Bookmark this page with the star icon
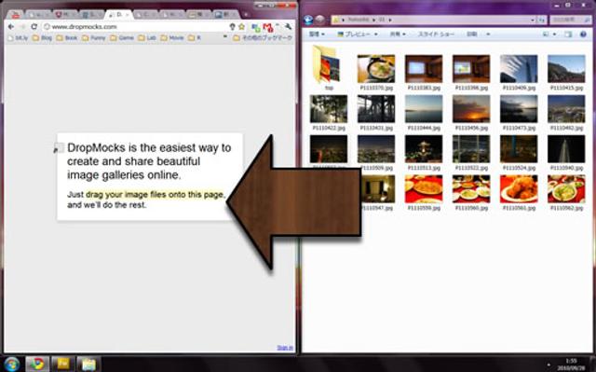This screenshot has height=372, width=596. (242, 27)
